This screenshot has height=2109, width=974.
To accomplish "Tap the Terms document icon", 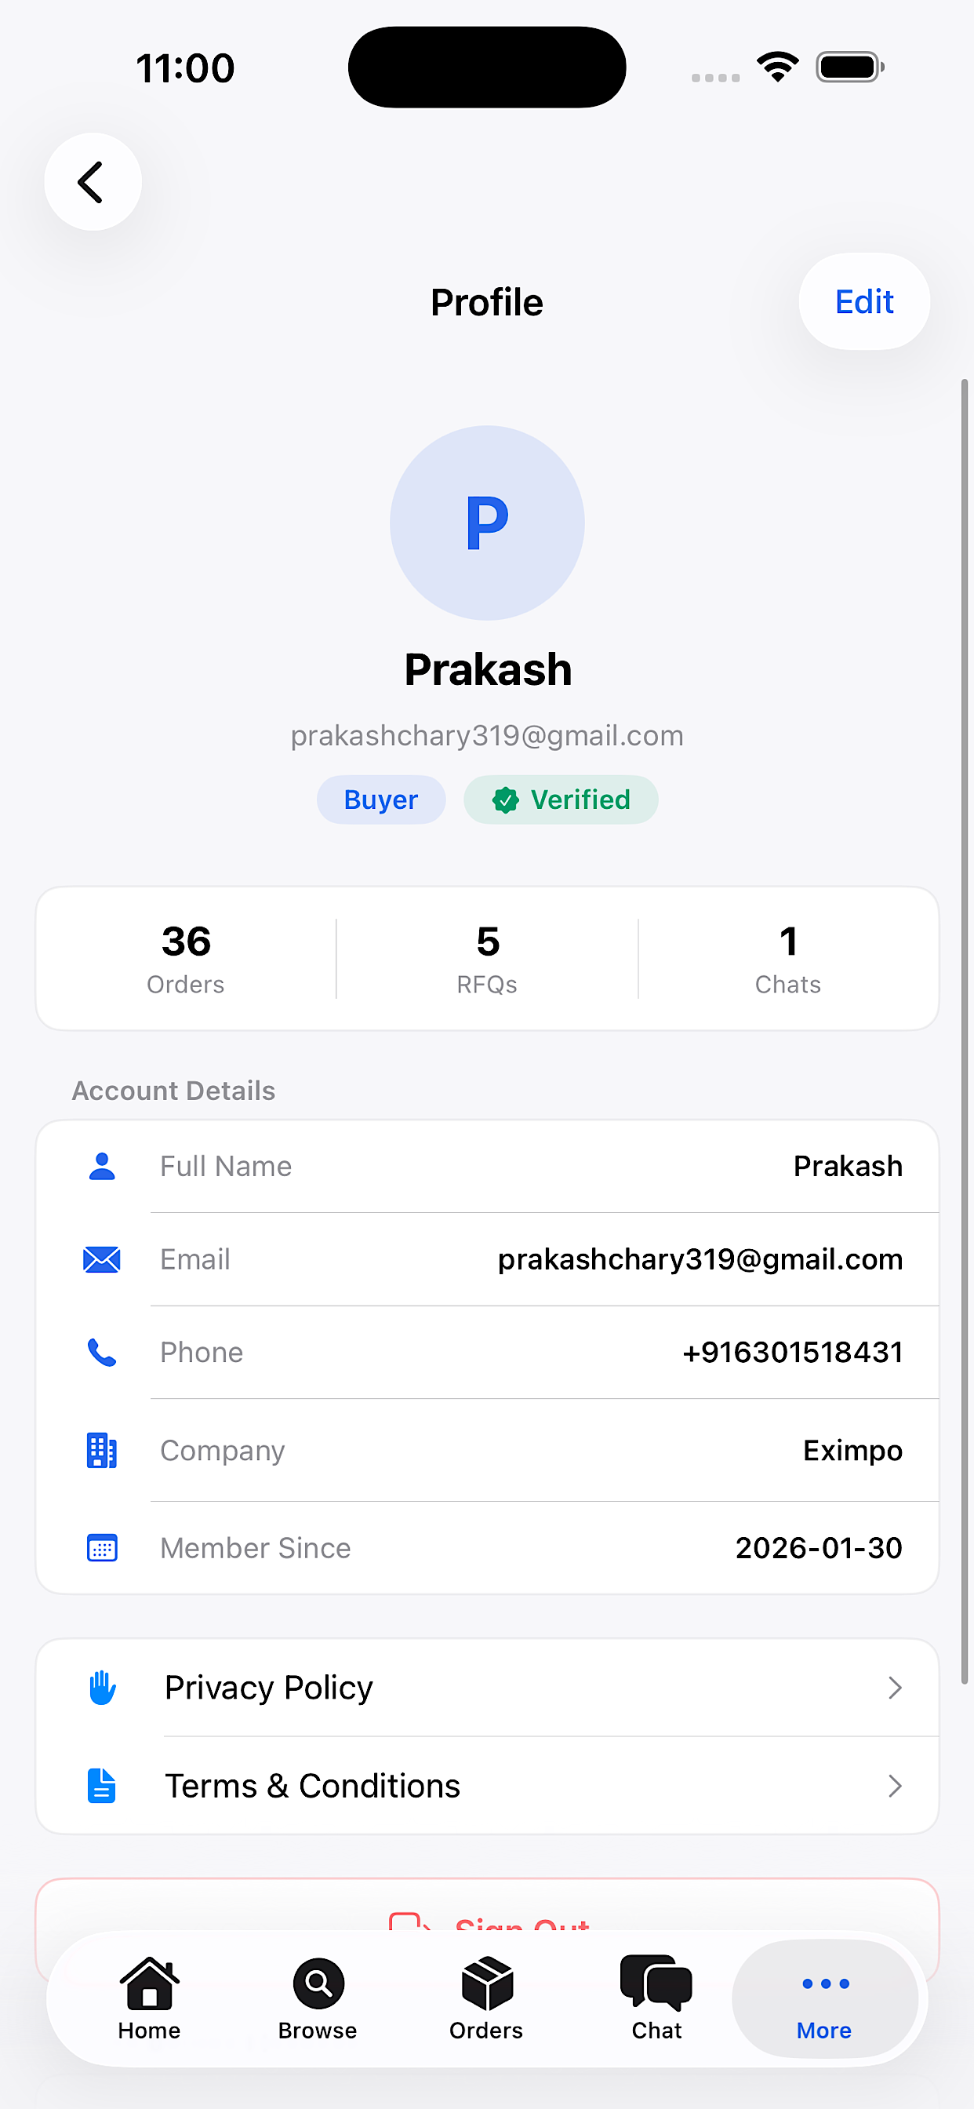I will pyautogui.click(x=102, y=1785).
